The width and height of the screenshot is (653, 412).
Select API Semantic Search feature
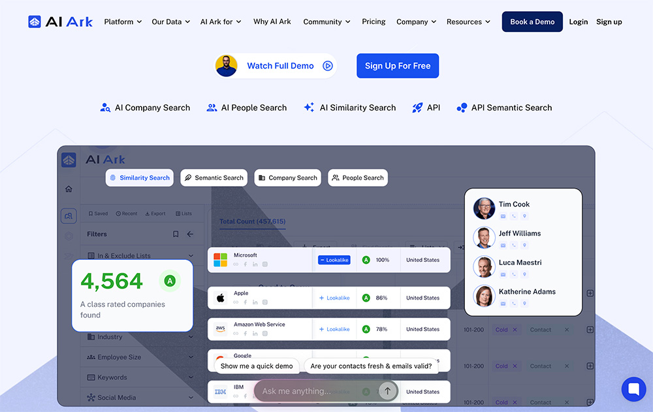[504, 108]
